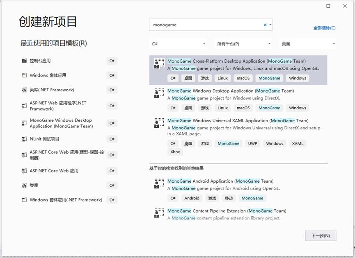355x258 pixels.
Task: Open the C# language filter dropdown
Action: click(x=179, y=44)
